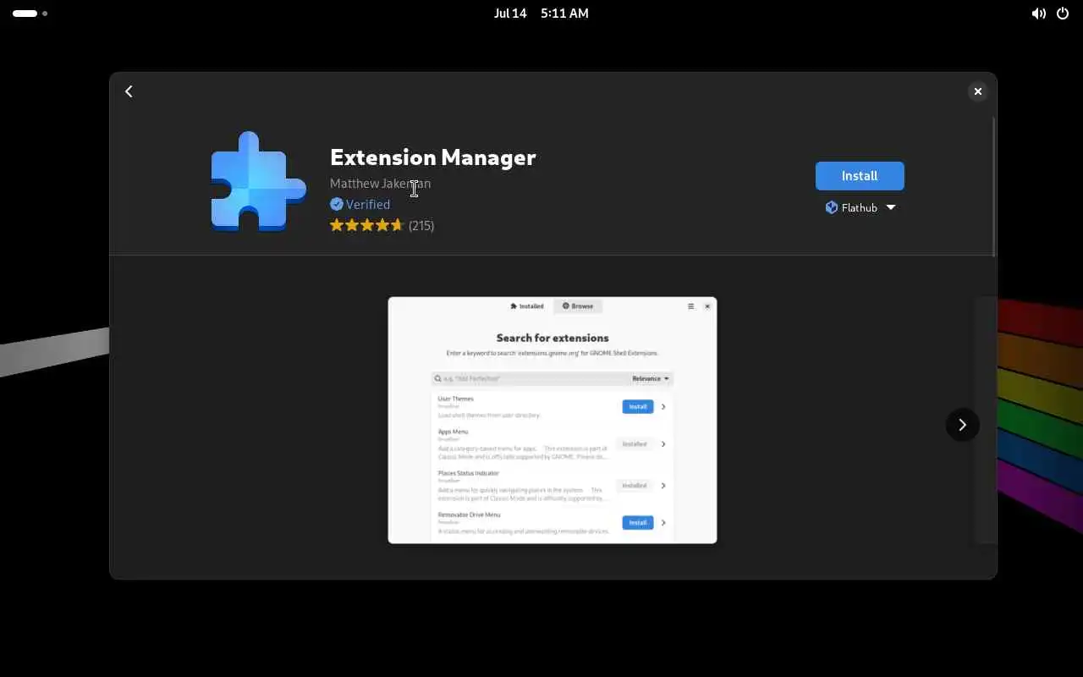Click the Flathub logo icon
Viewport: 1083px width, 677px height.
(x=832, y=207)
